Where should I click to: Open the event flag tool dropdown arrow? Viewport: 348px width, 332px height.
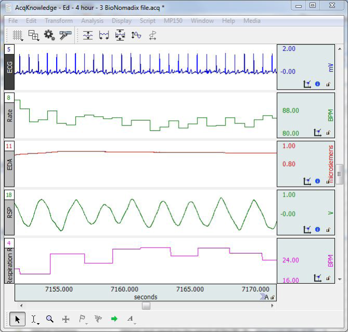tap(87, 324)
